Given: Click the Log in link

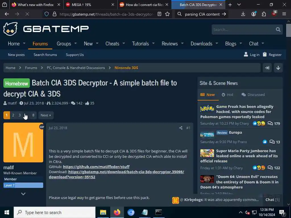Looking at the screenshot, I should pos(252,54).
